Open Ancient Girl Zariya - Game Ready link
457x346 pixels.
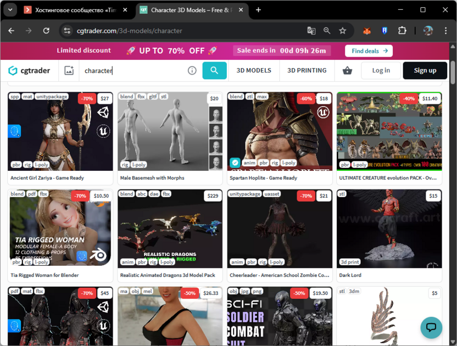click(x=47, y=178)
